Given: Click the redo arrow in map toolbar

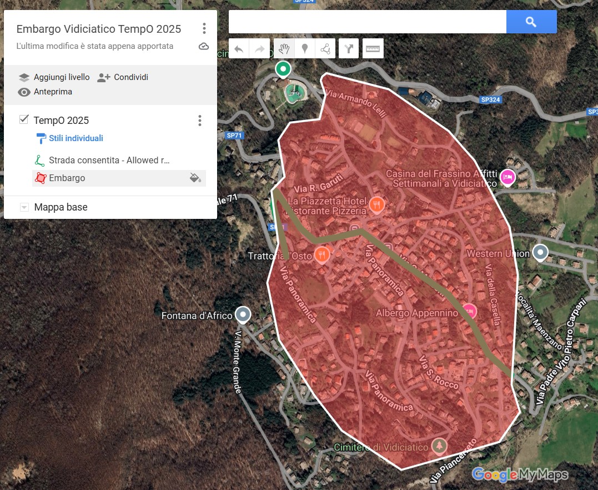Looking at the screenshot, I should [259, 49].
